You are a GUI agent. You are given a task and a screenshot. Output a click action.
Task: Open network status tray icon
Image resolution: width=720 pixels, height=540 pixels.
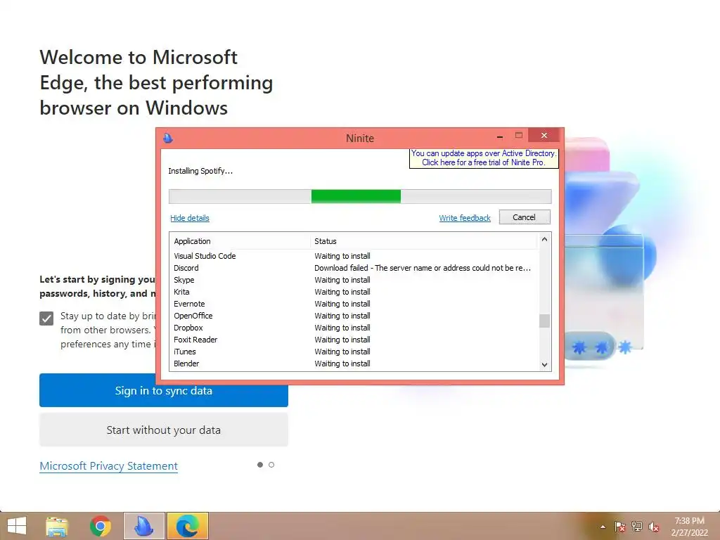(x=637, y=527)
